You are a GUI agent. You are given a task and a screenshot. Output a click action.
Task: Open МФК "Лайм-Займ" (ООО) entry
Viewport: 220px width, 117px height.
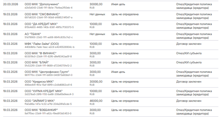pyautogui.click(x=42, y=44)
